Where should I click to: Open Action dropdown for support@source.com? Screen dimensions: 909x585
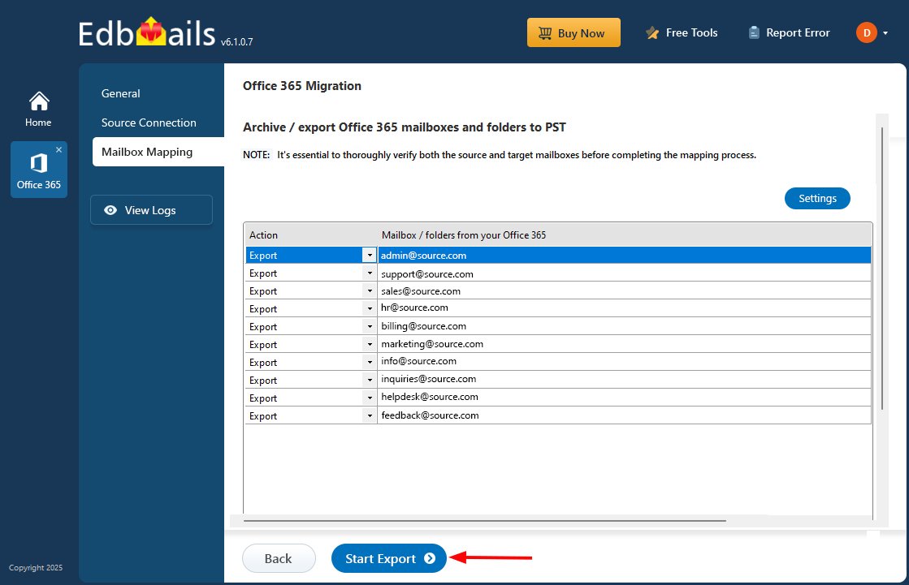pyautogui.click(x=370, y=273)
